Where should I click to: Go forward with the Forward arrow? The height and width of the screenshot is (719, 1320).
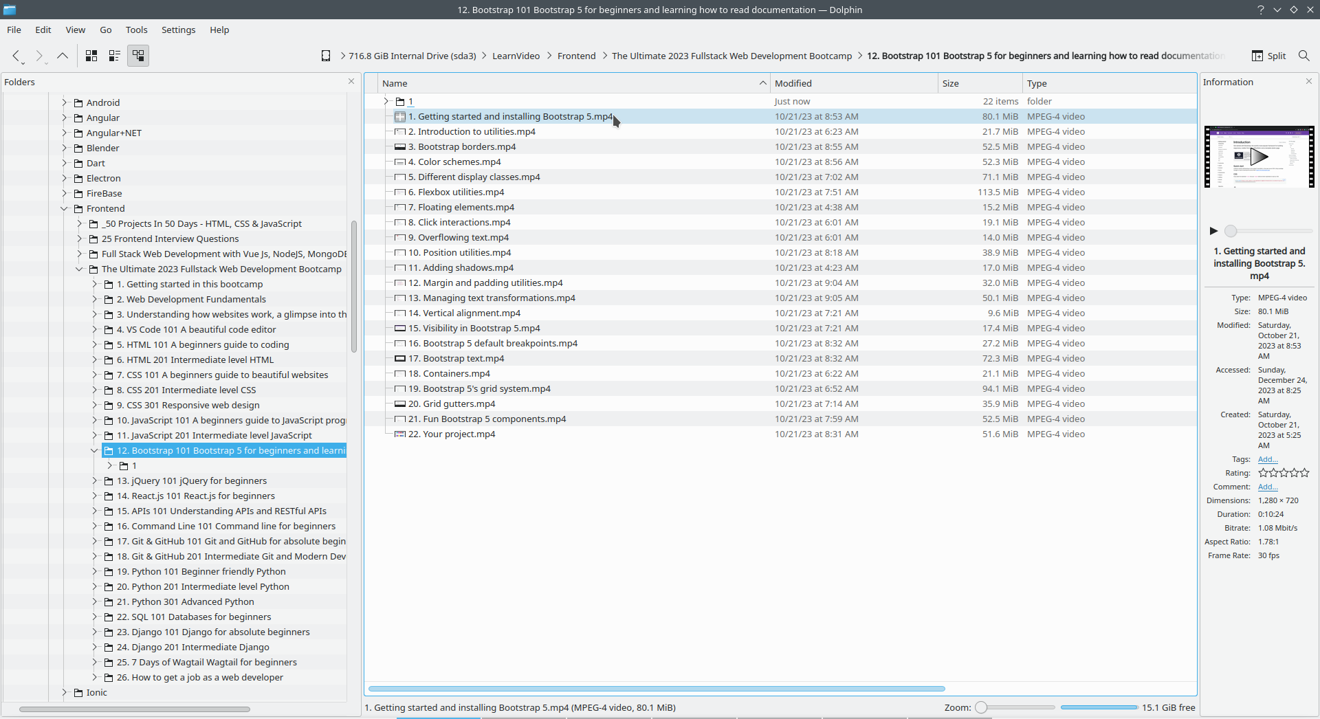(39, 56)
